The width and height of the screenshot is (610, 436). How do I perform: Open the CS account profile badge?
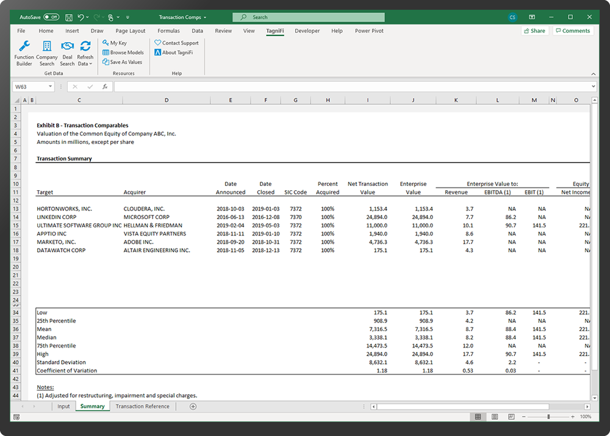click(x=512, y=17)
